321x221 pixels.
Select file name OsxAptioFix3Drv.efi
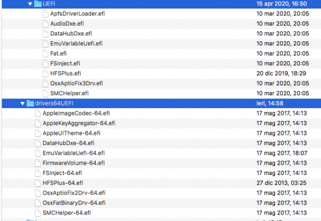pos(77,83)
